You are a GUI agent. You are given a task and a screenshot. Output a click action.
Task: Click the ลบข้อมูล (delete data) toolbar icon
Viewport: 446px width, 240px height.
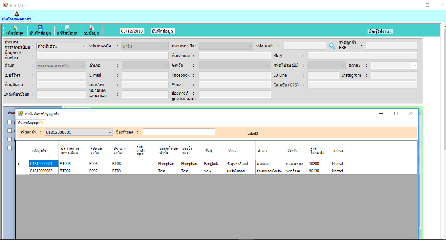(92, 28)
